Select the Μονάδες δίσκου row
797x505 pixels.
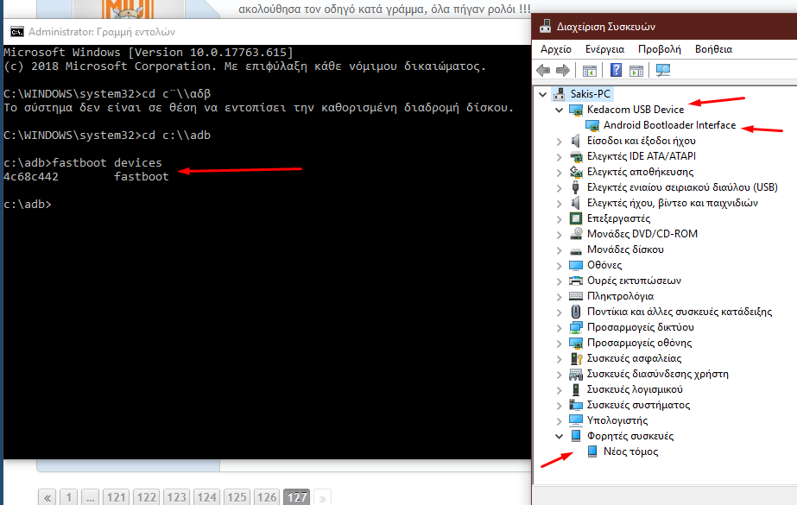pyautogui.click(x=625, y=250)
